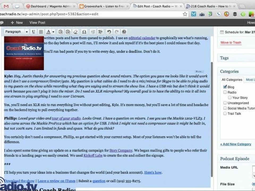Open the Kickoff Labs link
Image resolution: width=255 pixels, height=191 pixels.
click(x=93, y=155)
